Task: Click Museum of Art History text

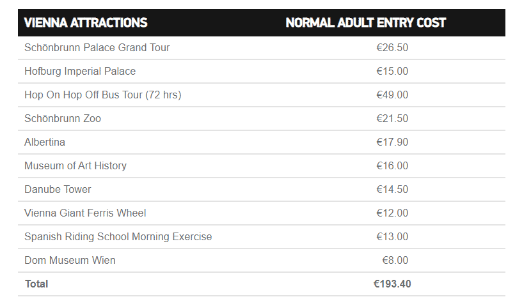Action: pos(75,165)
